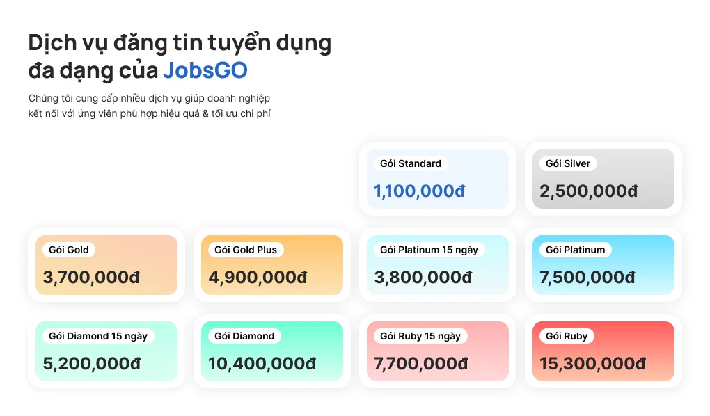This screenshot has width=710, height=416.
Task: Select the Gói Platinum 15 ngày card
Action: click(437, 265)
